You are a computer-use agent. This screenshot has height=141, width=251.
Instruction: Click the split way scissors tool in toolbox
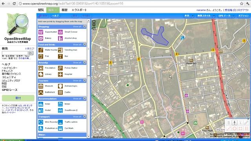240,123
